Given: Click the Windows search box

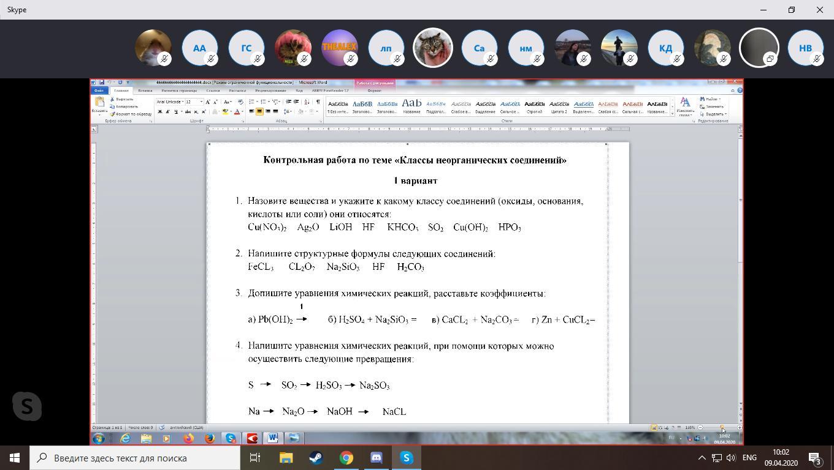Looking at the screenshot, I should click(135, 458).
